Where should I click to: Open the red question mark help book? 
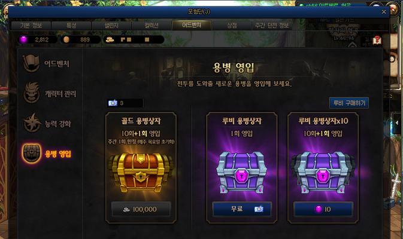coord(377,41)
